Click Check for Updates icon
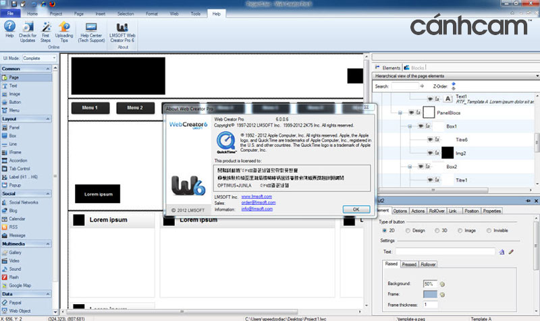The image size is (540, 321). pyautogui.click(x=28, y=32)
